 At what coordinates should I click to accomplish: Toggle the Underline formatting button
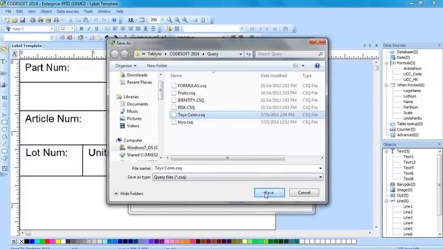97,29
